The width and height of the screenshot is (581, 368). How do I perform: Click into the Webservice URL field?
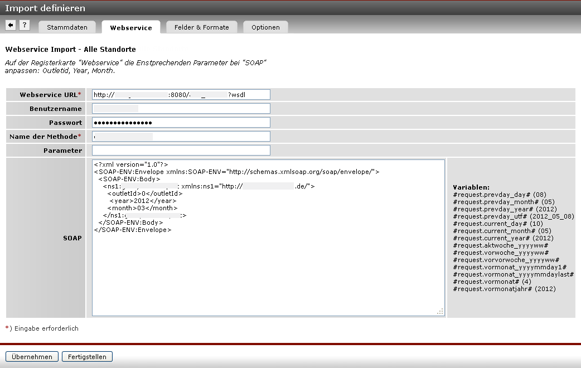pos(181,95)
